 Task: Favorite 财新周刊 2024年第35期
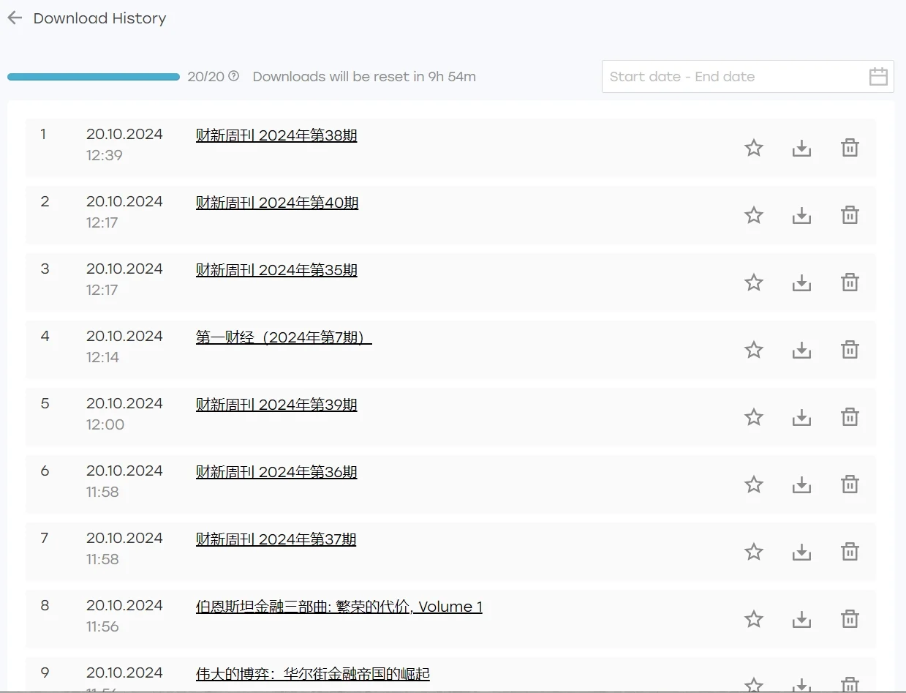pyautogui.click(x=754, y=282)
